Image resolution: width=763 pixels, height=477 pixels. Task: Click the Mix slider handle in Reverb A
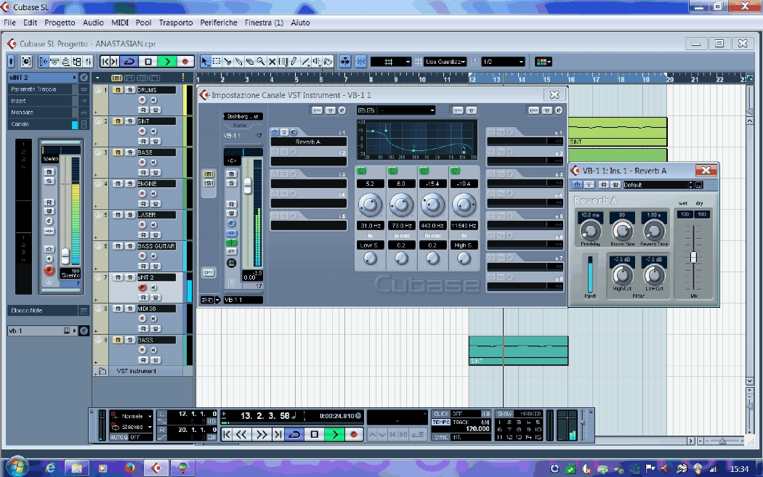tap(693, 257)
